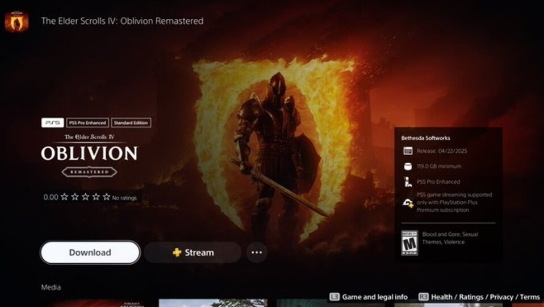Image resolution: width=544 pixels, height=307 pixels.
Task: Click the 119.0 GB minimum text
Action: pos(439,167)
